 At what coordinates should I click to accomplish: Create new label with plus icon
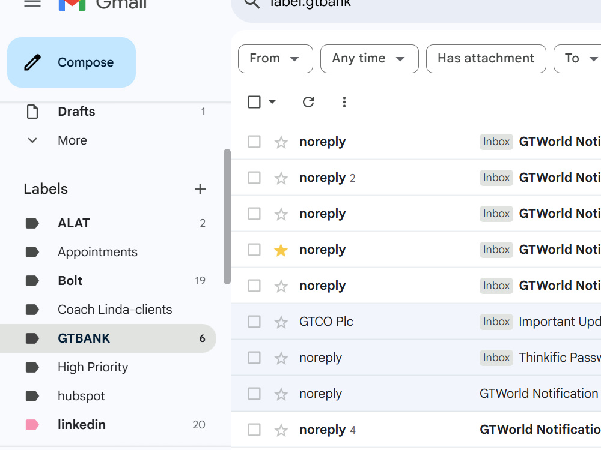point(200,189)
